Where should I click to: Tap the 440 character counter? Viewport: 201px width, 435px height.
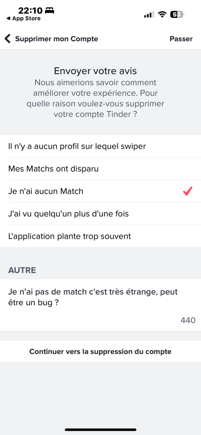tap(188, 320)
